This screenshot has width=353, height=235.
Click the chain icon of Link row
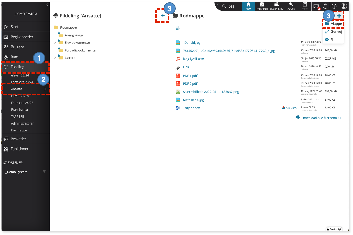[x=178, y=68]
